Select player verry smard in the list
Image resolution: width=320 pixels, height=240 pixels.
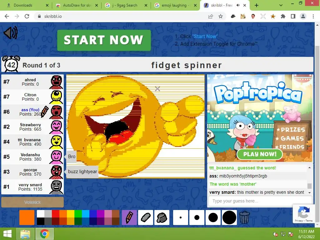(32, 187)
